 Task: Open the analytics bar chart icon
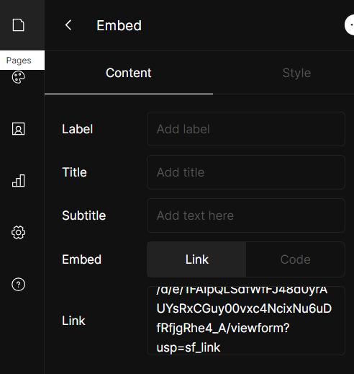(19, 181)
